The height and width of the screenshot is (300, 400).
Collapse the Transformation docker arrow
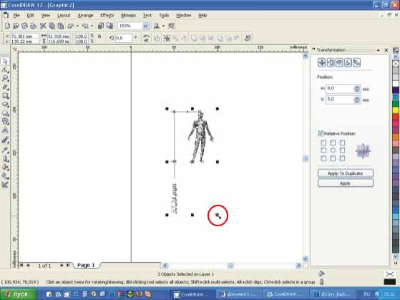pyautogui.click(x=378, y=50)
